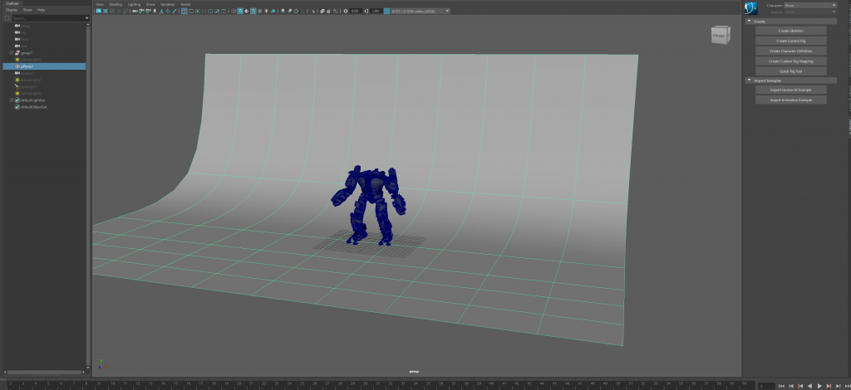851x390 pixels.
Task: Click the exposure reset icon
Action: pyautogui.click(x=346, y=11)
